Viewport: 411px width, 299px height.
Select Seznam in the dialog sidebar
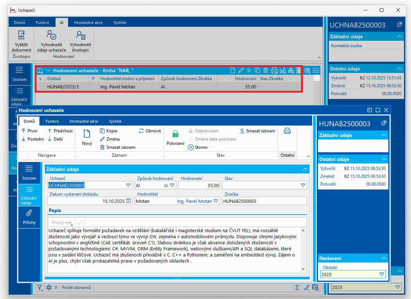coord(29,173)
